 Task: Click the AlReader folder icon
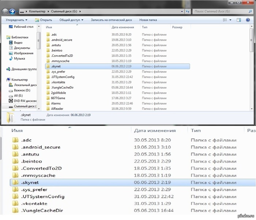pyautogui.click(x=48, y=109)
